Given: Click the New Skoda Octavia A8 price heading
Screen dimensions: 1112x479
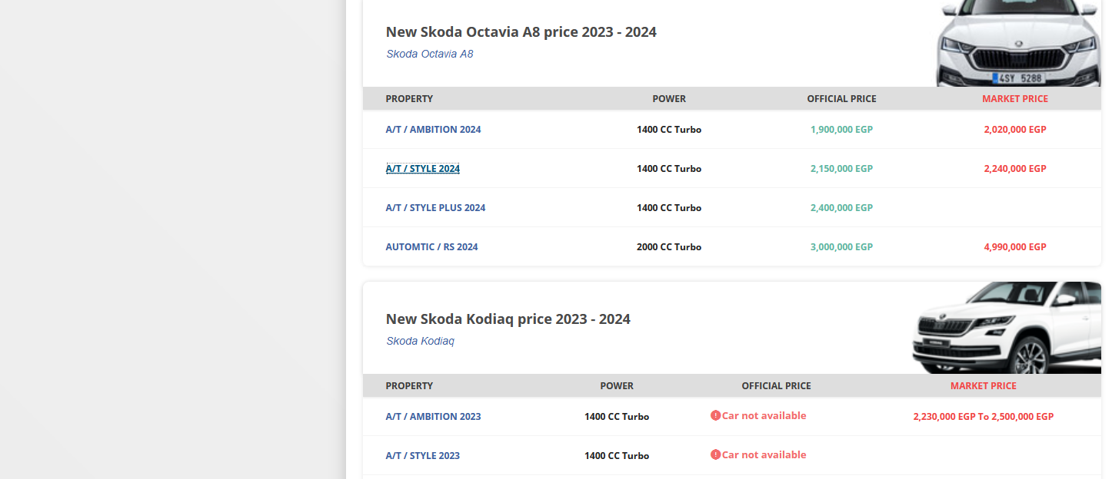Looking at the screenshot, I should pos(521,32).
